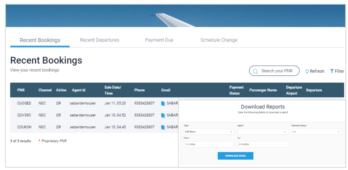
Task: Click the email document icon for QOUK3H
Action: pyautogui.click(x=163, y=127)
